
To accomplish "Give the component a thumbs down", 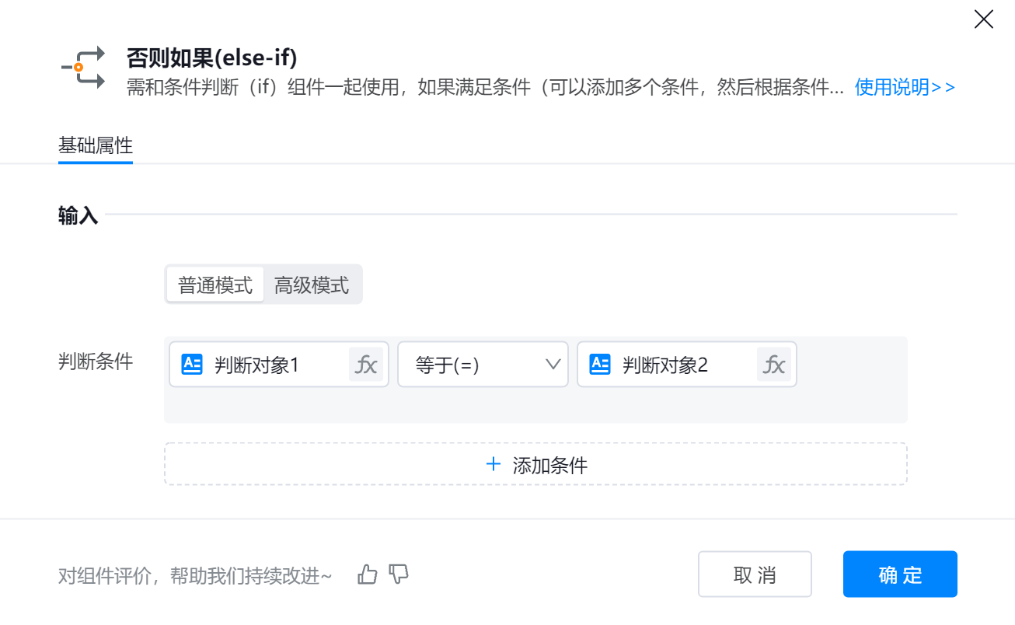I will coord(399,574).
